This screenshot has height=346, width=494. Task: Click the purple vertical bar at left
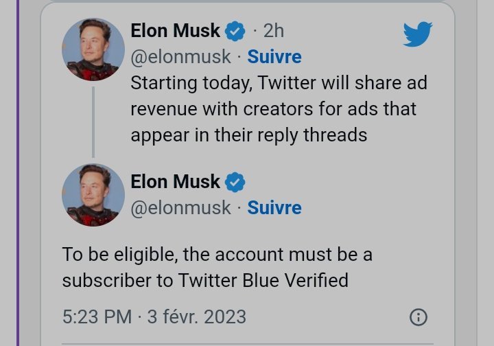19,172
